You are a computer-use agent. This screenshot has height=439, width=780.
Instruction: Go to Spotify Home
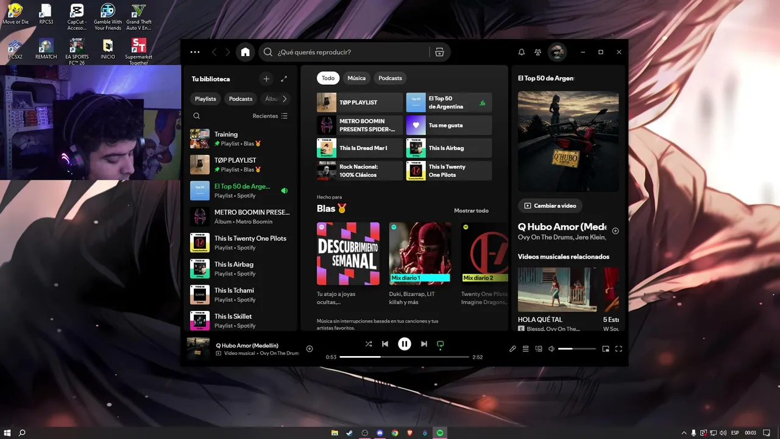245,52
